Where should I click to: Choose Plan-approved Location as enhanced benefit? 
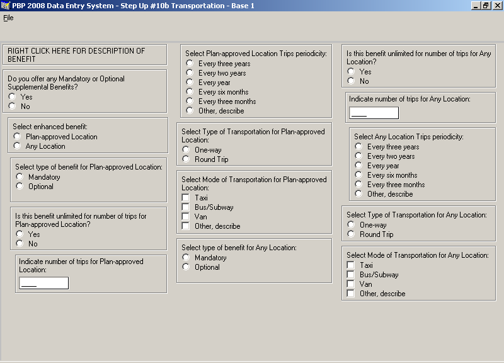(x=18, y=137)
